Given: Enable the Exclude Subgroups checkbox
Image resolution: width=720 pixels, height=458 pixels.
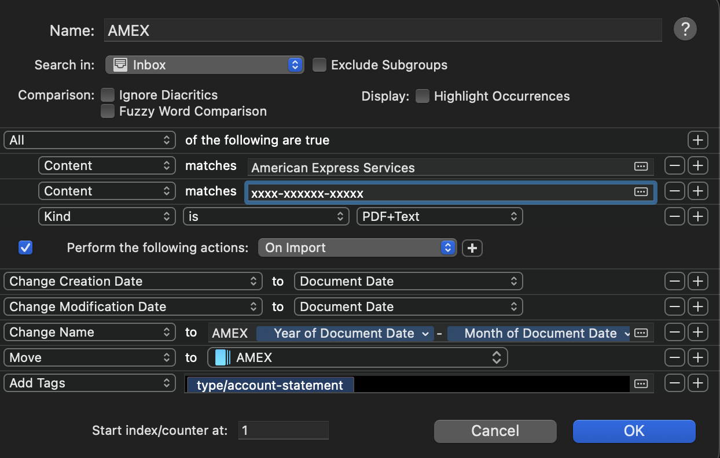Looking at the screenshot, I should point(319,65).
